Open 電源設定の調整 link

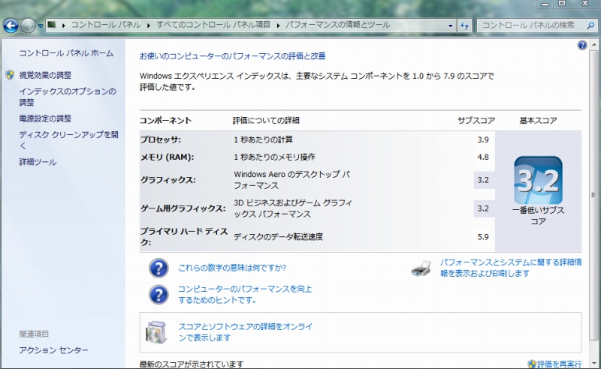pos(45,118)
